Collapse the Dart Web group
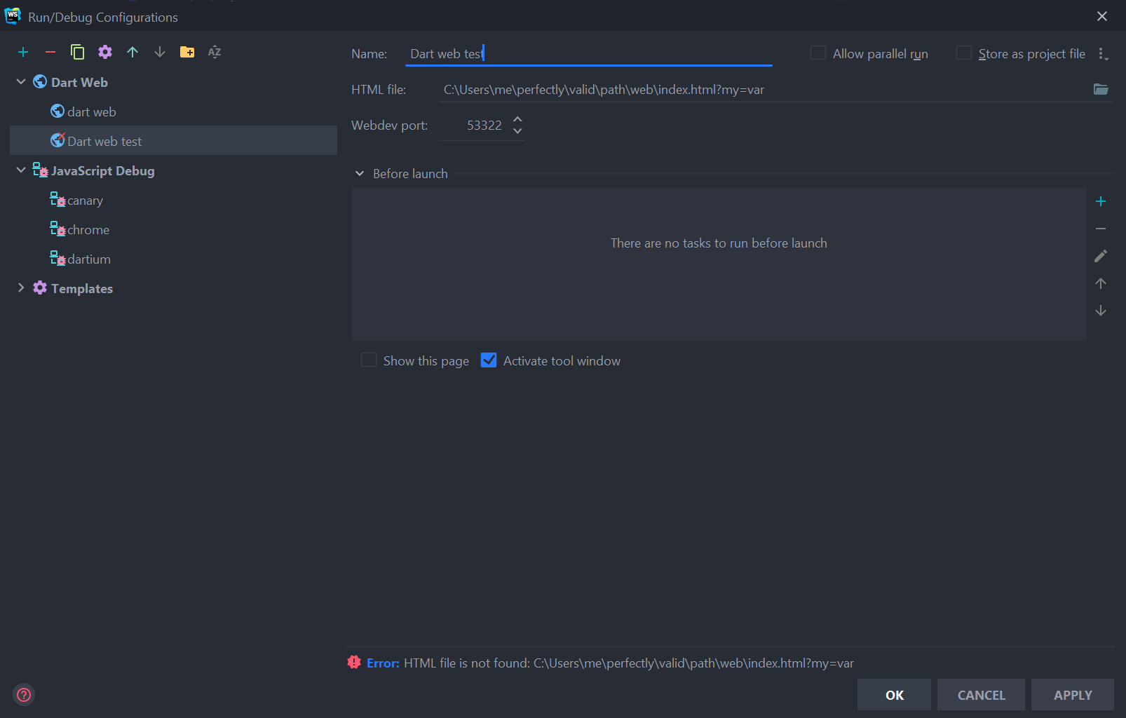 (x=21, y=82)
